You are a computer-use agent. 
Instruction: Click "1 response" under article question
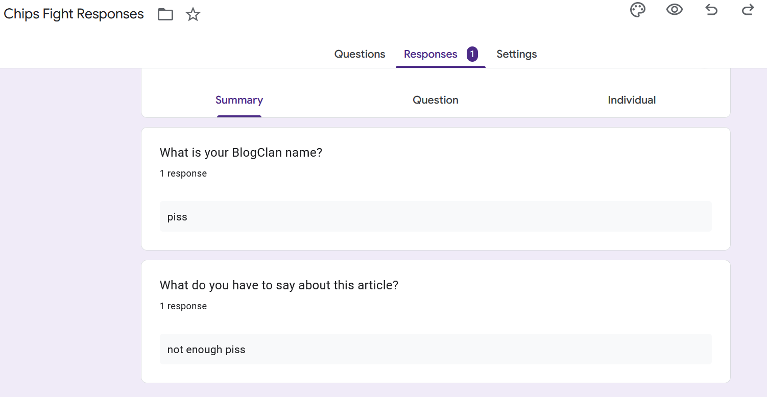183,306
